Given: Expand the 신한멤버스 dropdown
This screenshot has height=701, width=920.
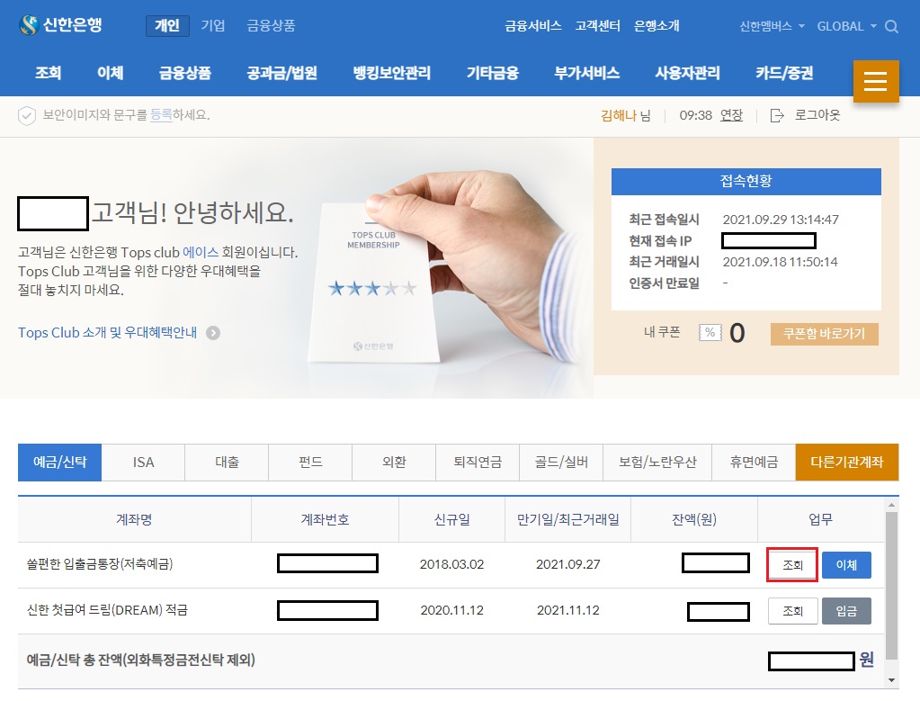Looking at the screenshot, I should pos(772,26).
